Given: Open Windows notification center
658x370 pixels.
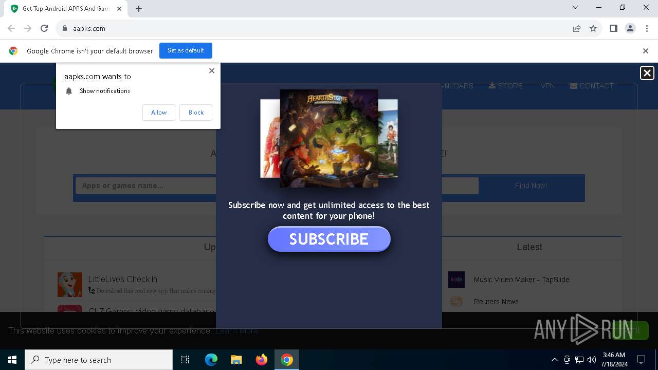Looking at the screenshot, I should pyautogui.click(x=641, y=360).
